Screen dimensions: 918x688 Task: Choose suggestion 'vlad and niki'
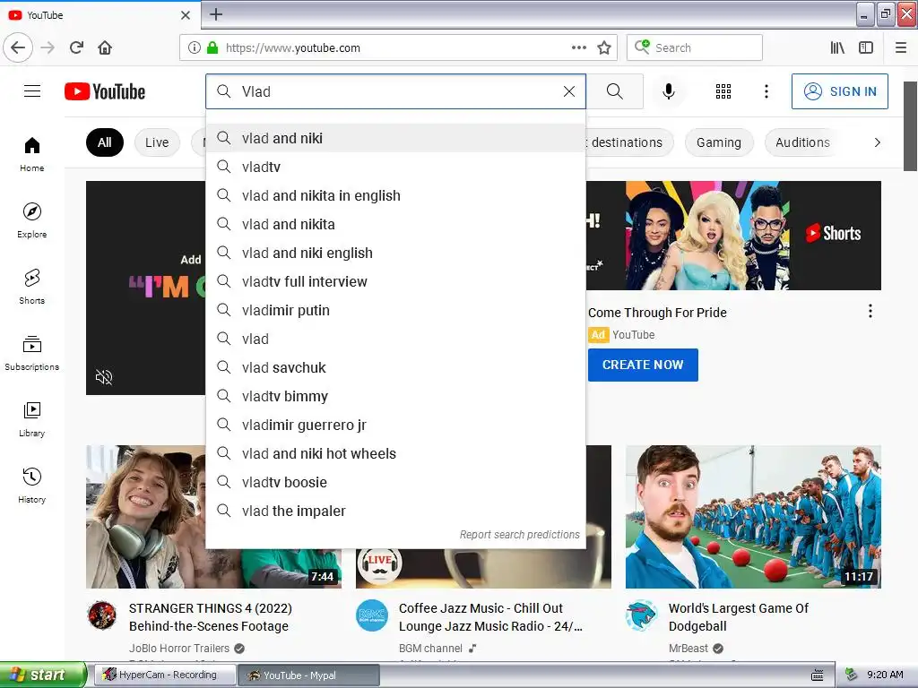click(x=395, y=138)
